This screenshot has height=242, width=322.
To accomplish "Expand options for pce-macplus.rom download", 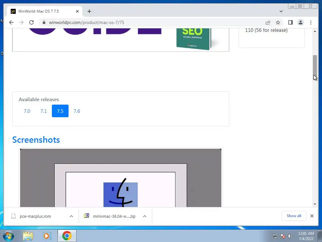I will click(71, 216).
